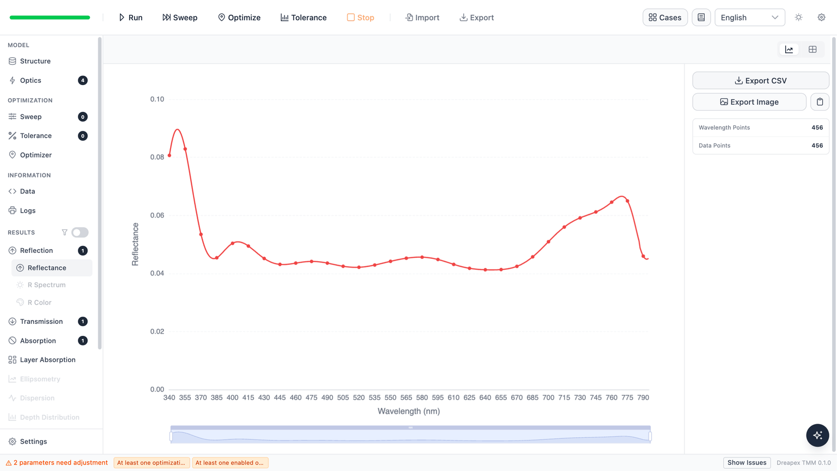Select the Reflectance result item
Viewport: 837px width, 471px height.
click(52, 268)
